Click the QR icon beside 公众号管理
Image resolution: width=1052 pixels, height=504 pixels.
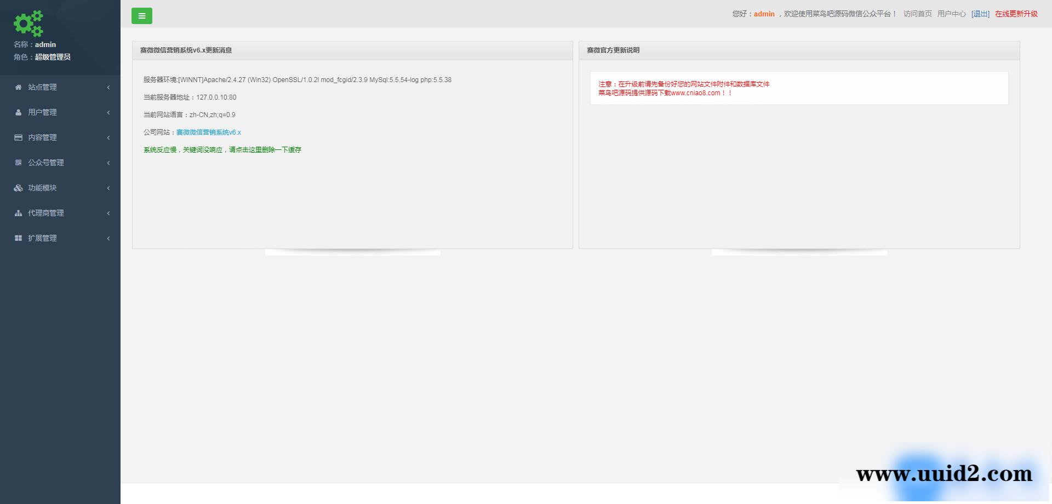[x=18, y=163]
